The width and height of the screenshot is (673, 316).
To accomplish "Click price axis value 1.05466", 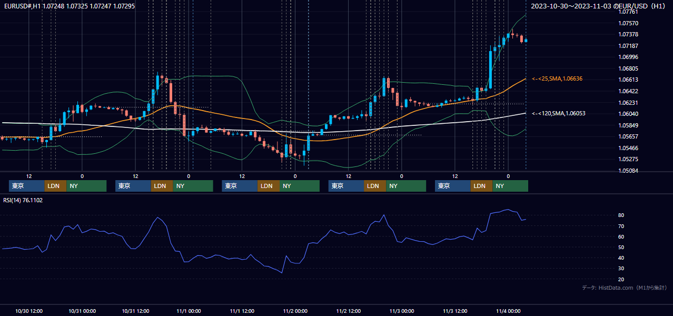I will click(x=628, y=148).
